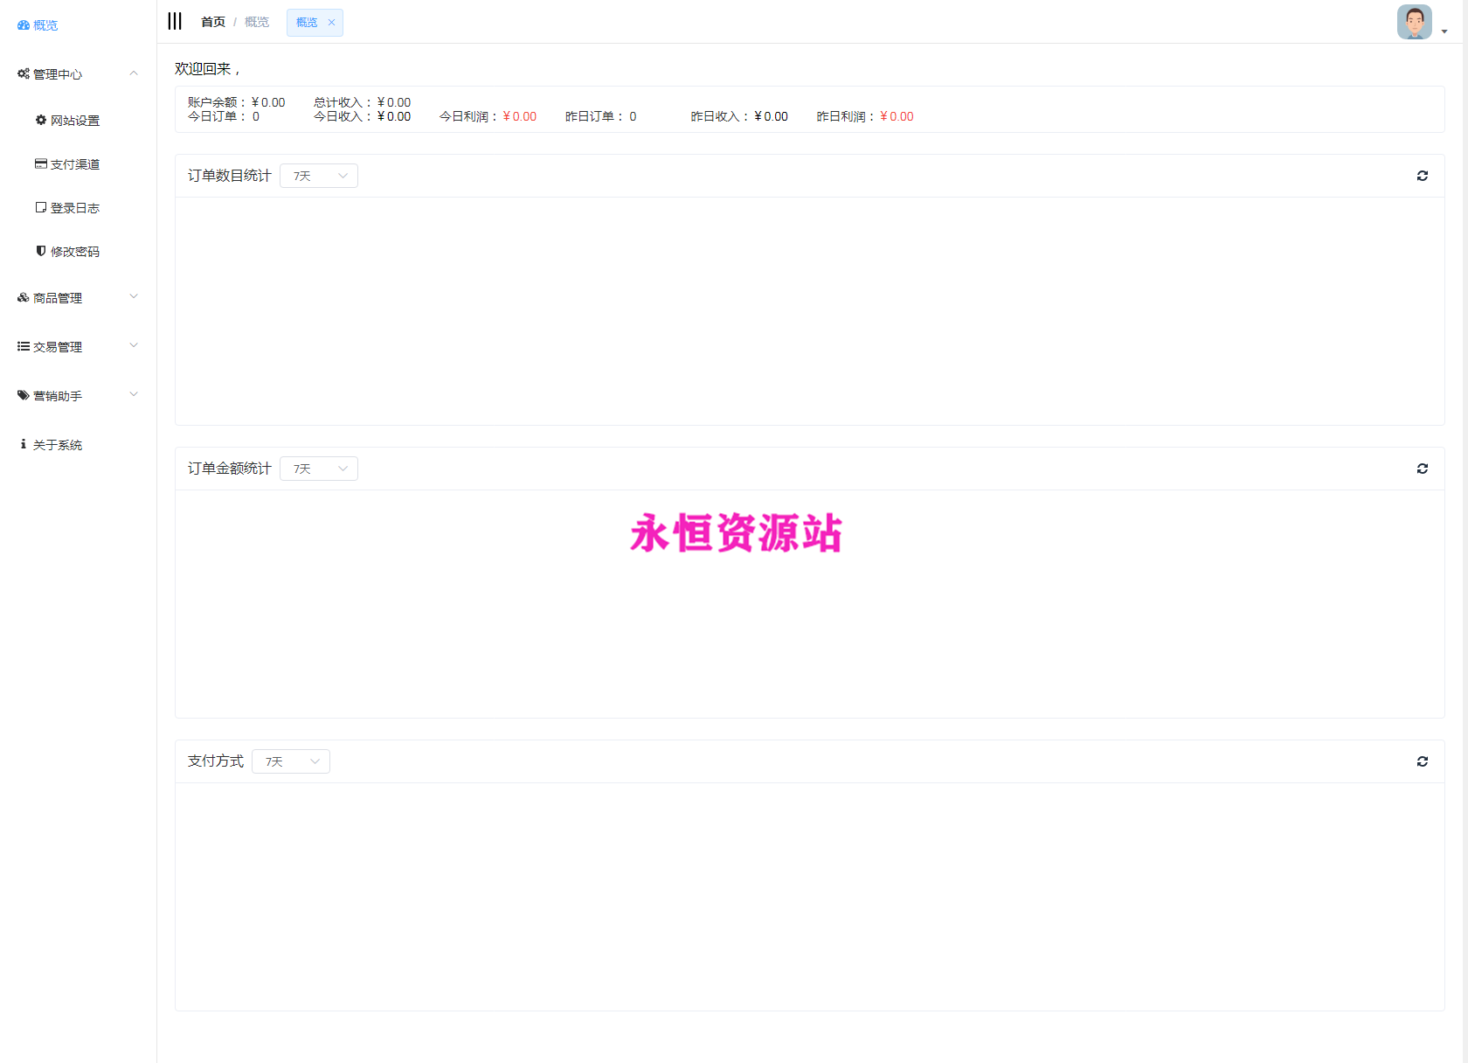
Task: Open 网站设置 from the sidebar
Action: point(74,121)
